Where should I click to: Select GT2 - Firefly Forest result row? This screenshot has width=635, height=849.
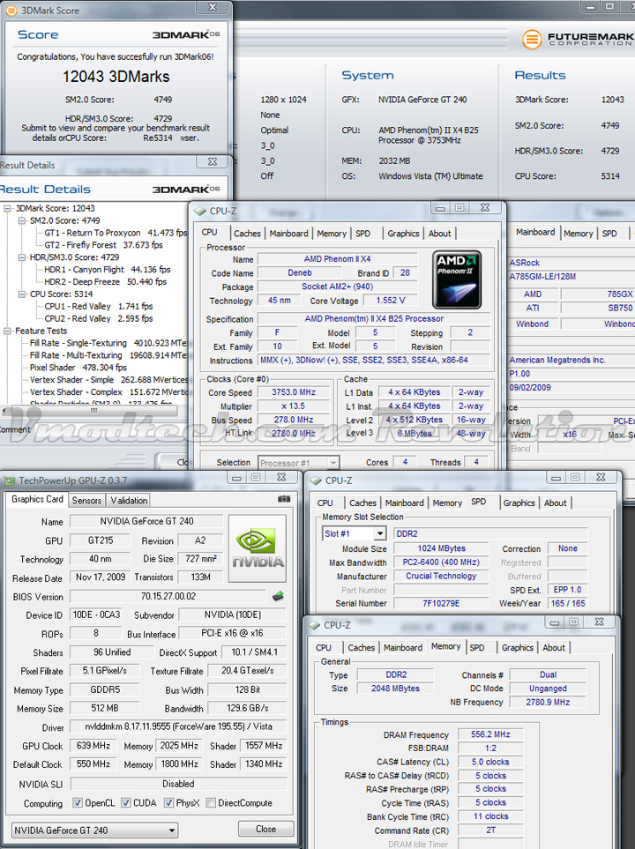point(103,245)
